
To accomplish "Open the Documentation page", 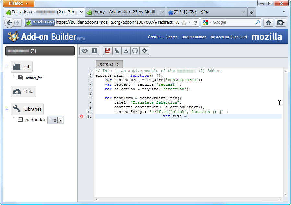I will (194, 37).
